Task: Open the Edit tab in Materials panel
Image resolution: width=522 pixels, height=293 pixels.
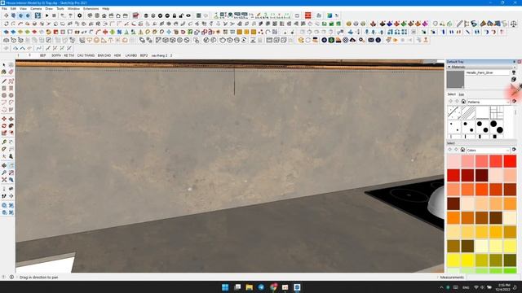Action: [462, 94]
